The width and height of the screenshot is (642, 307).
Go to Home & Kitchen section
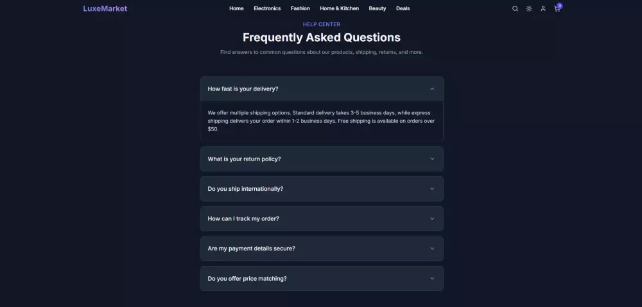point(339,8)
